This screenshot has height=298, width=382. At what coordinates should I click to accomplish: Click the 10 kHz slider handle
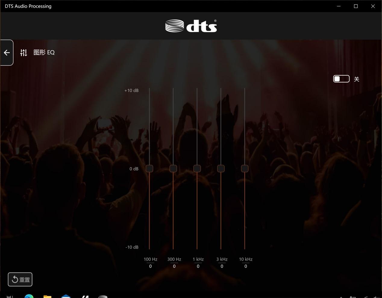[245, 169]
